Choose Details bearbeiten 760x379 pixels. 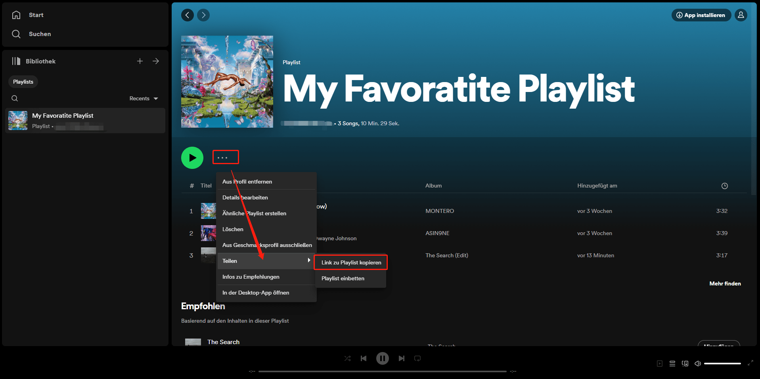click(266, 197)
